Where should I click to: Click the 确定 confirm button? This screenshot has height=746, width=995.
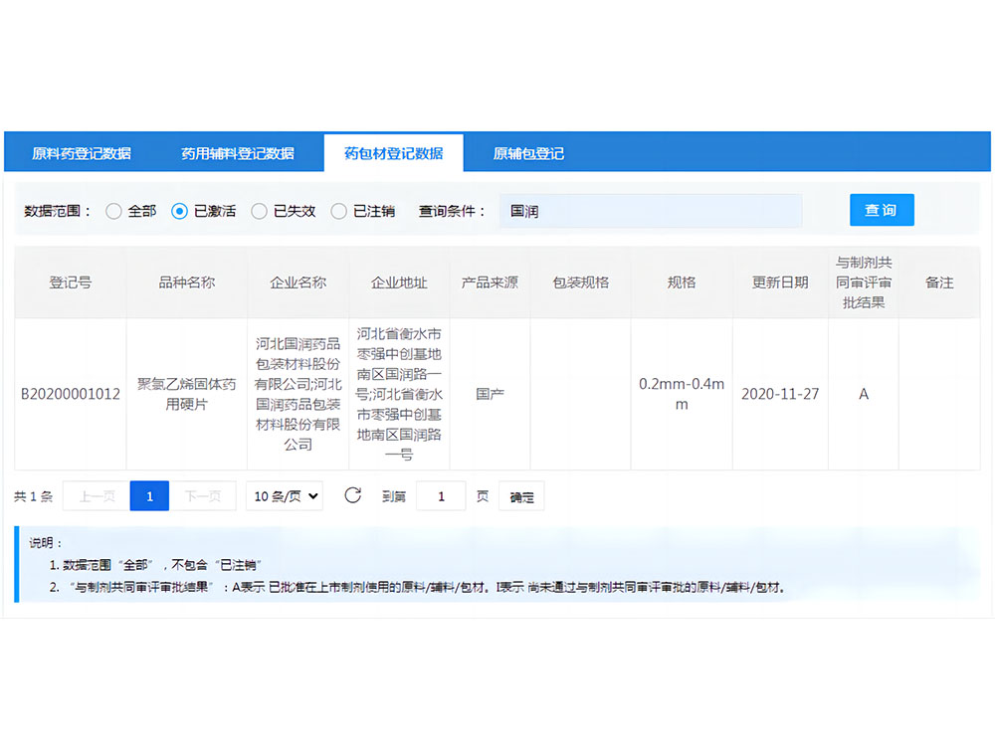pyautogui.click(x=520, y=496)
